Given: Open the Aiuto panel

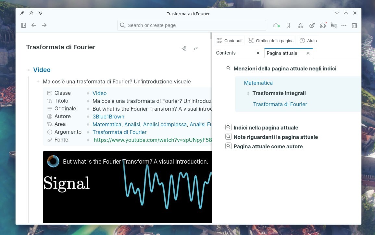Looking at the screenshot, I should [308, 41].
